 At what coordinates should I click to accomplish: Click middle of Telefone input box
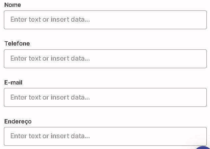coord(105,59)
